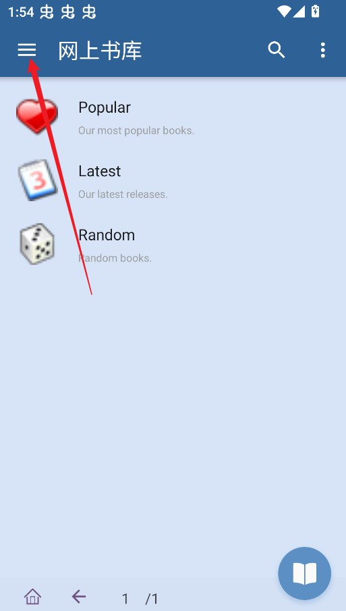Open the Popular books list
This screenshot has height=611, width=346.
pos(173,117)
